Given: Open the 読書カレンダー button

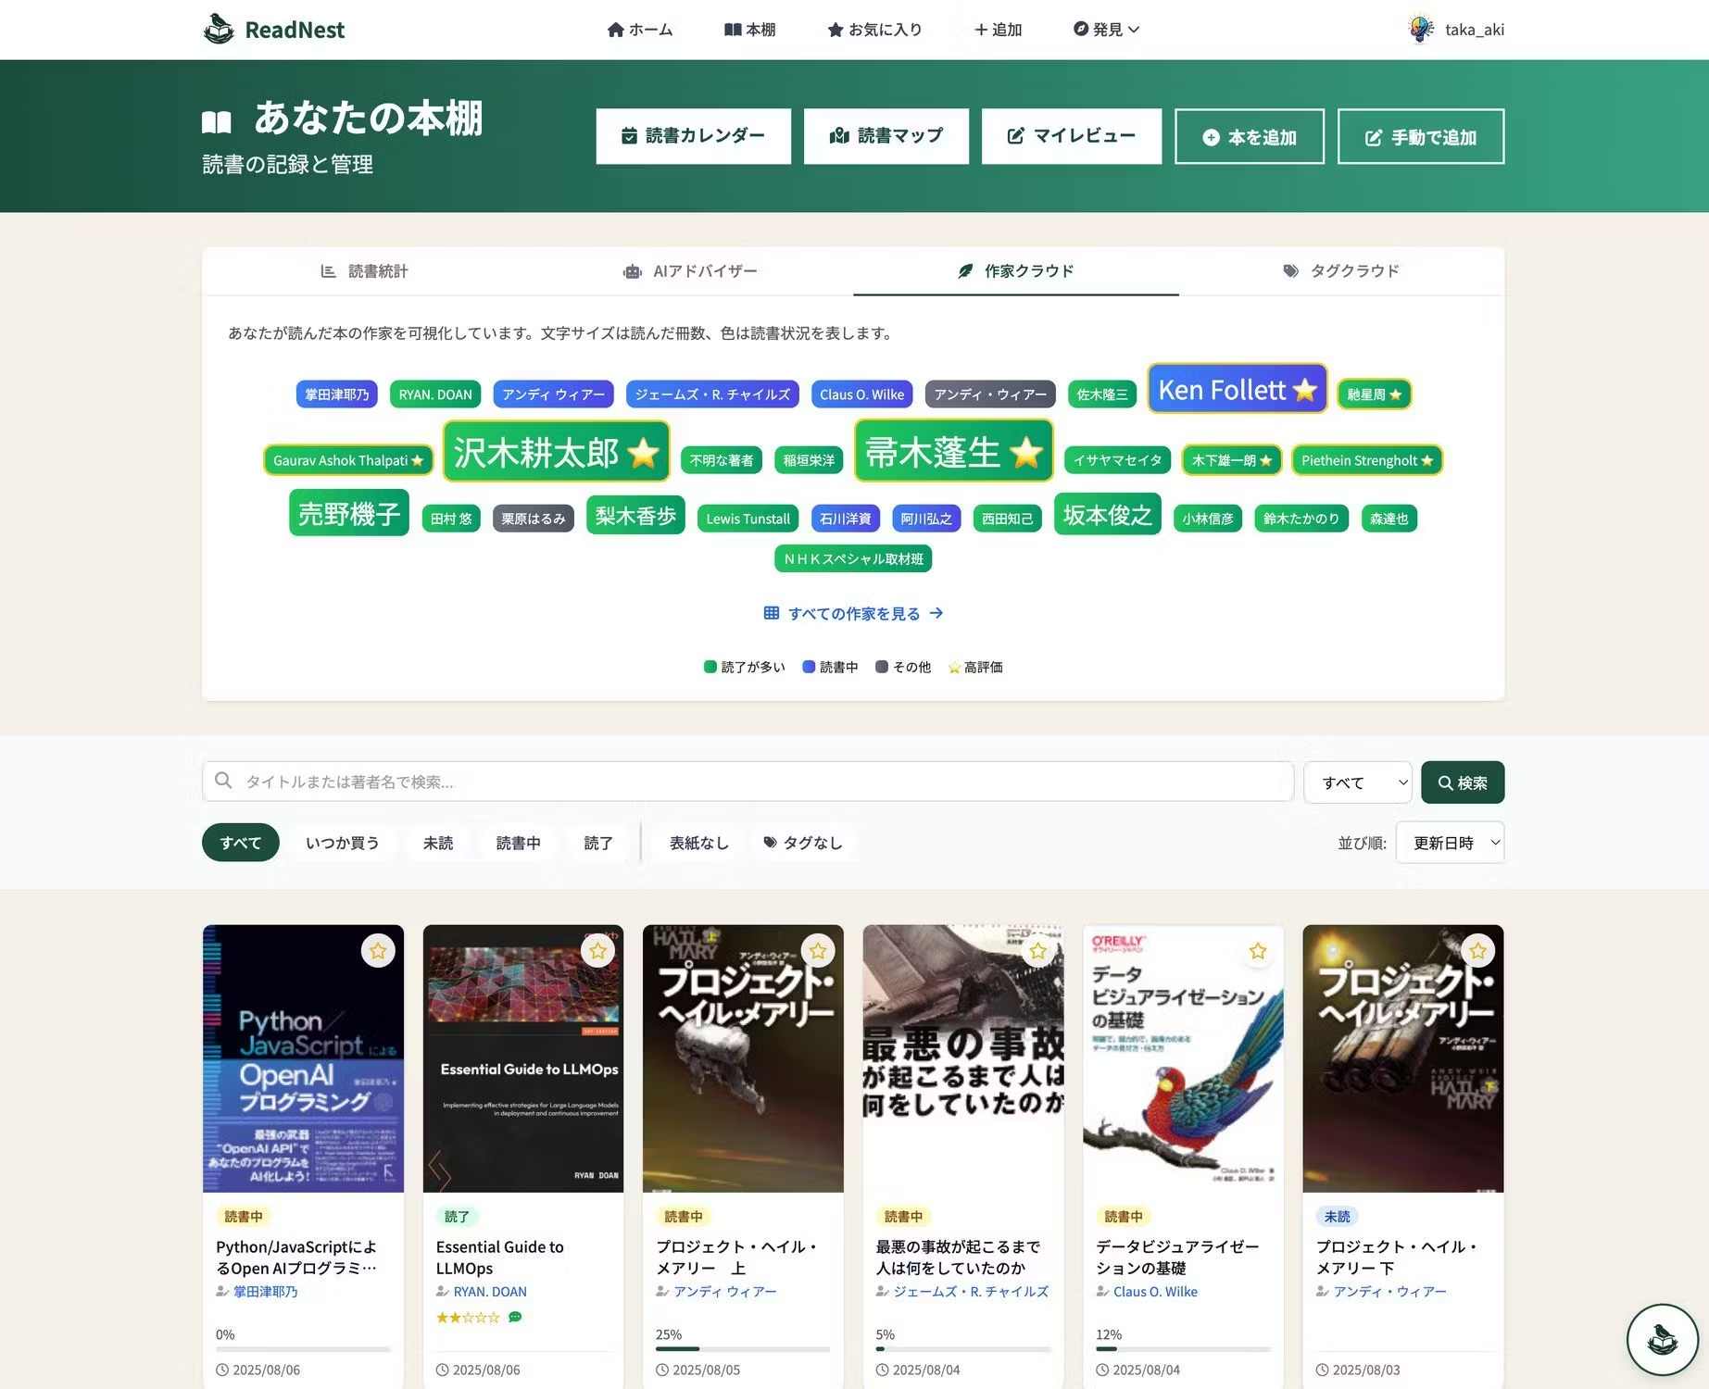Looking at the screenshot, I should [694, 136].
